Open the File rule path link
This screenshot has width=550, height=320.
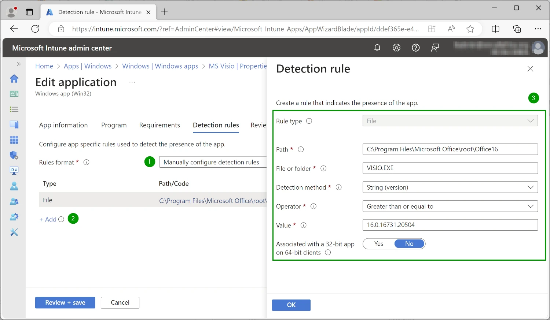click(x=213, y=201)
